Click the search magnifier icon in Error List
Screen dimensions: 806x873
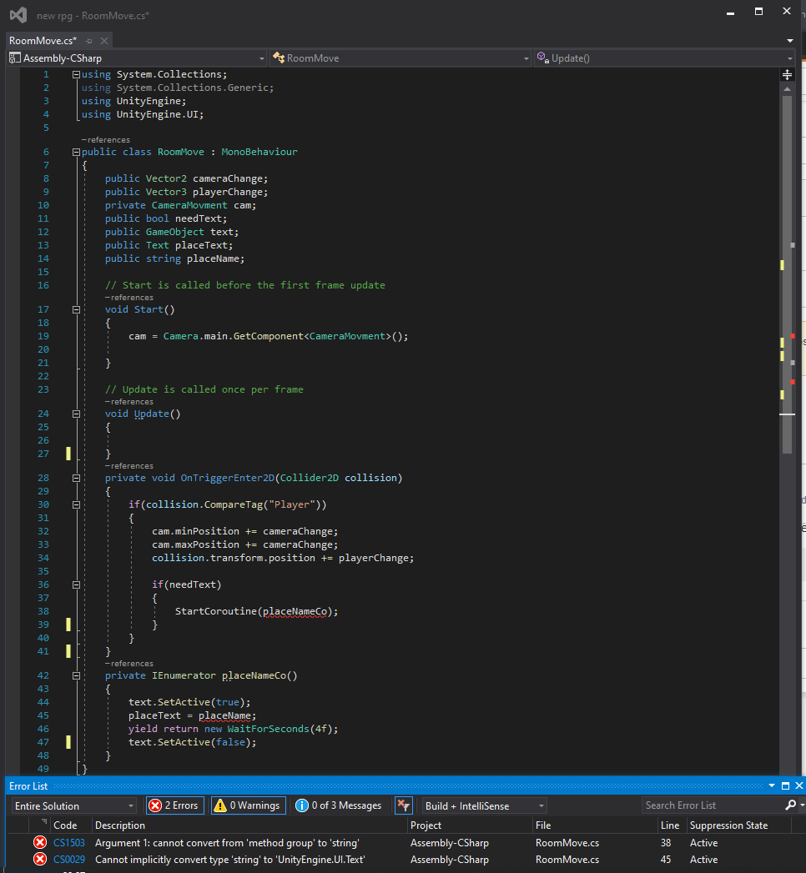(x=790, y=805)
